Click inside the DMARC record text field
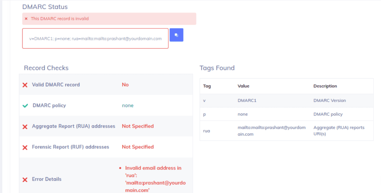 point(95,39)
